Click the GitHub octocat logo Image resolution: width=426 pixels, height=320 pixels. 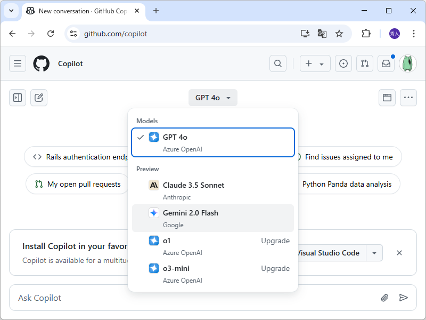point(41,63)
